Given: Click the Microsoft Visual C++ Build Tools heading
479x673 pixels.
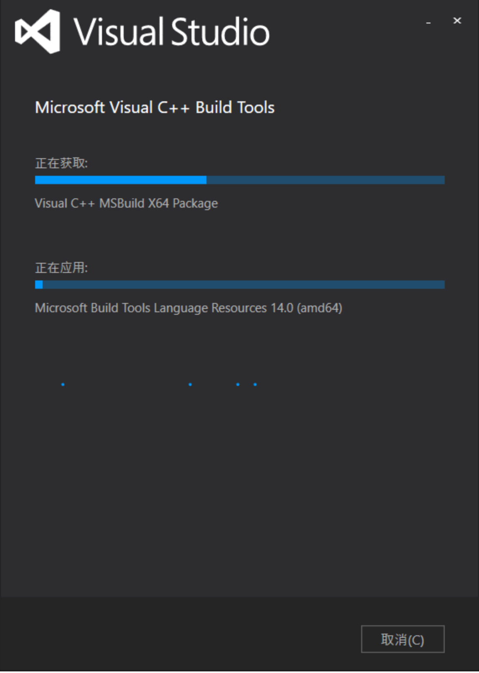Looking at the screenshot, I should (x=155, y=108).
